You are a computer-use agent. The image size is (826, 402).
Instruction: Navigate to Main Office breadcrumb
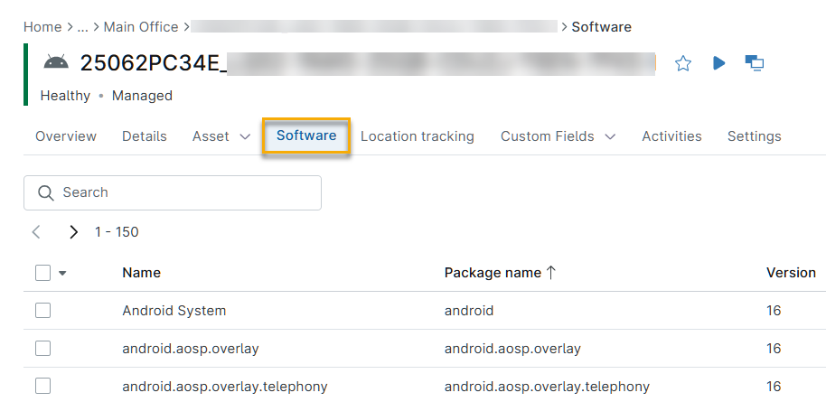pos(141,27)
